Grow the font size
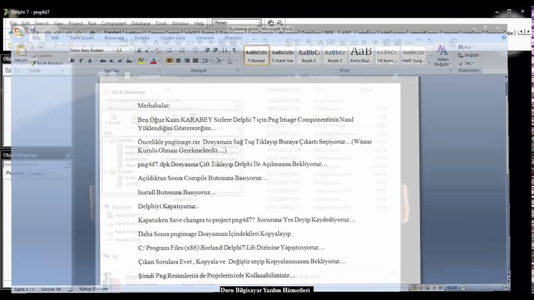This screenshot has width=534, height=300. click(x=139, y=50)
